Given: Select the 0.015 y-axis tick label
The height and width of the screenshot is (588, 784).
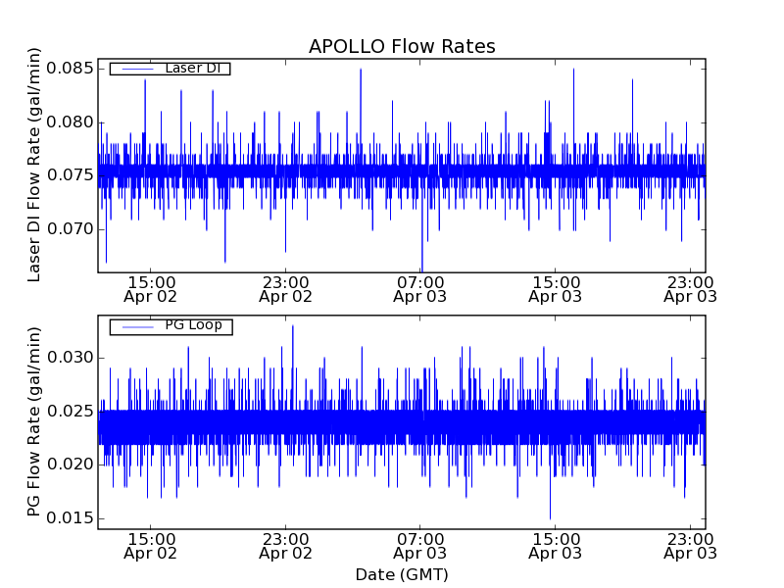Looking at the screenshot, I should (x=70, y=518).
